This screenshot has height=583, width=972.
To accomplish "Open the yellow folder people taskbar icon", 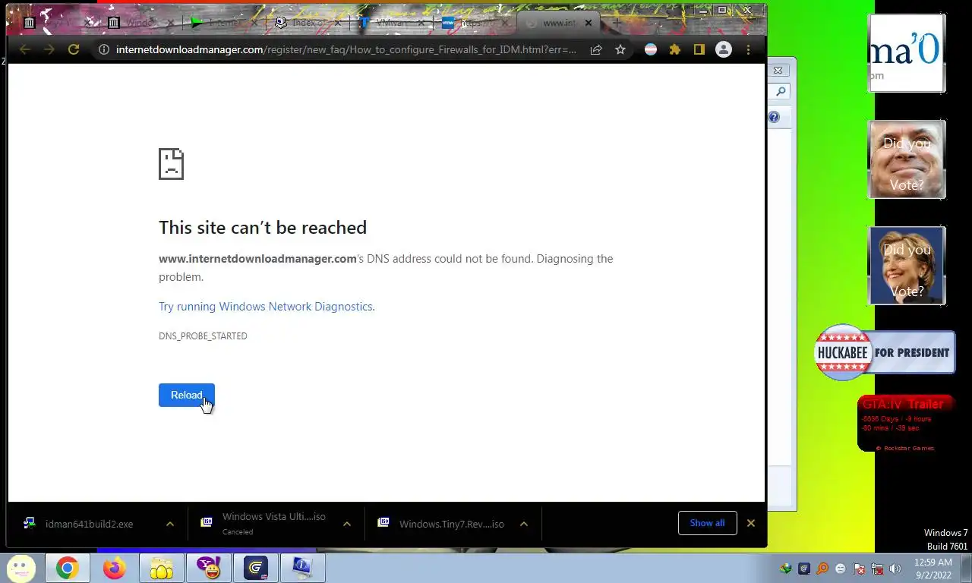I will (x=161, y=568).
